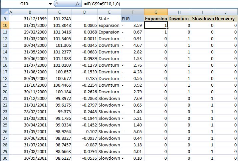Click the Downturn column header cell
The image size is (238, 161).
179,19
